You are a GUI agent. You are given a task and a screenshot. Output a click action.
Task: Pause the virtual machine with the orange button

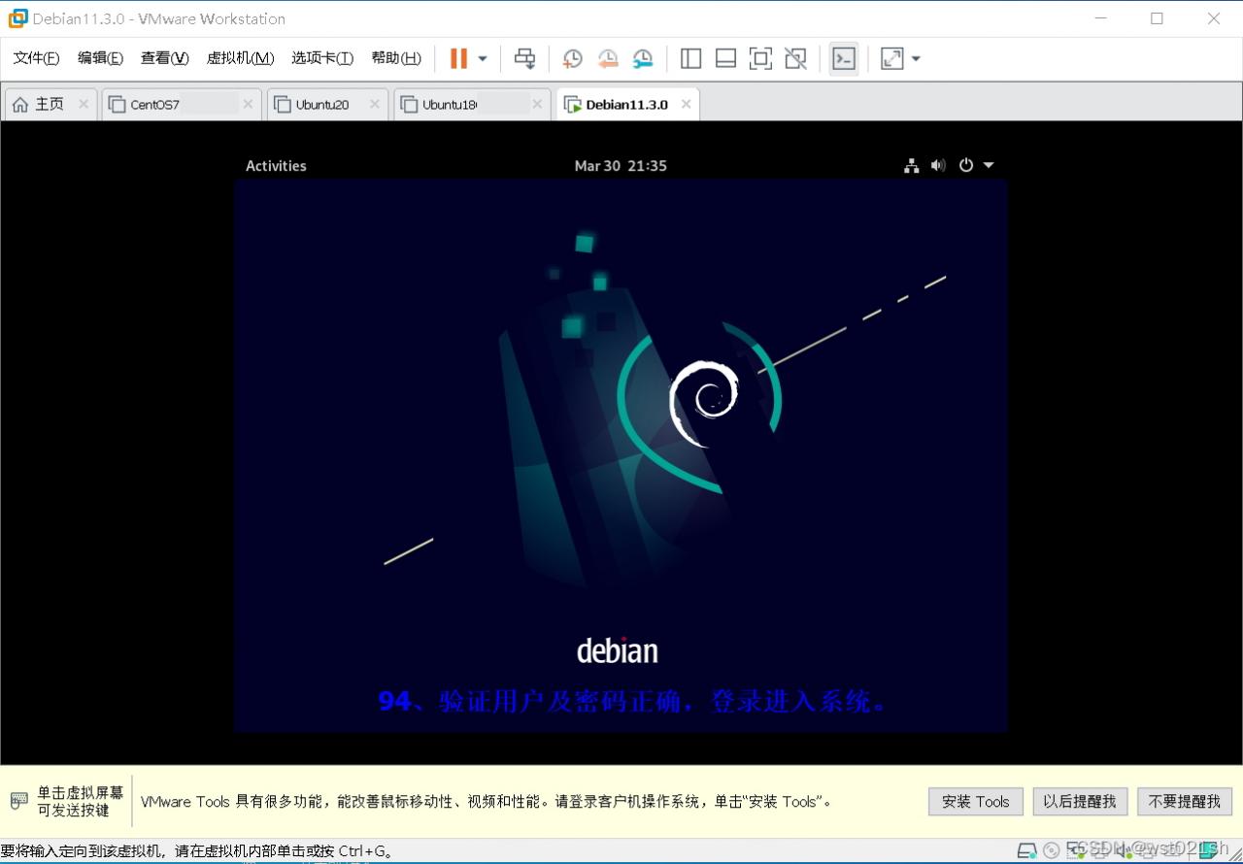[x=458, y=58]
